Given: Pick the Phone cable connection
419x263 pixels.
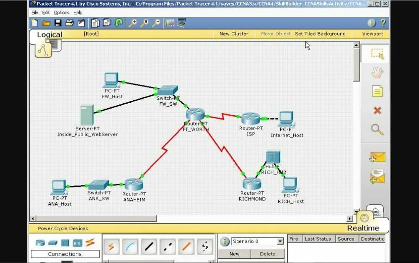Looking at the screenshot, I should (205, 246).
